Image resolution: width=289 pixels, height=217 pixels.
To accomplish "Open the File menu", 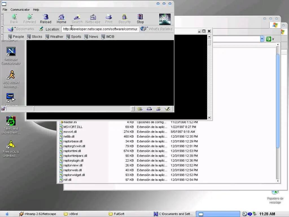I will tap(5, 10).
